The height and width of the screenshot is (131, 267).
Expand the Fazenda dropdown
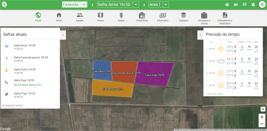84,5
